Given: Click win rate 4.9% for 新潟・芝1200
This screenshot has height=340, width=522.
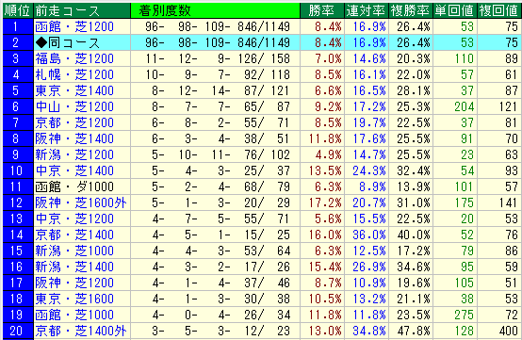Looking at the screenshot, I should 328,154.
